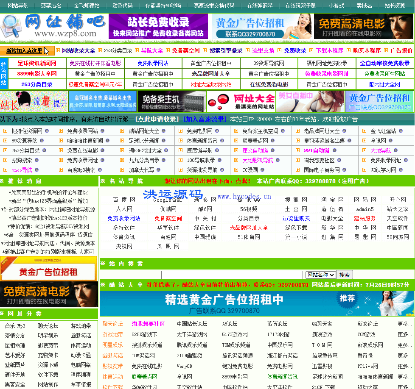415x389 pixels.
Task: Click 酷网址大全网 featured cell
Action: [384, 84]
